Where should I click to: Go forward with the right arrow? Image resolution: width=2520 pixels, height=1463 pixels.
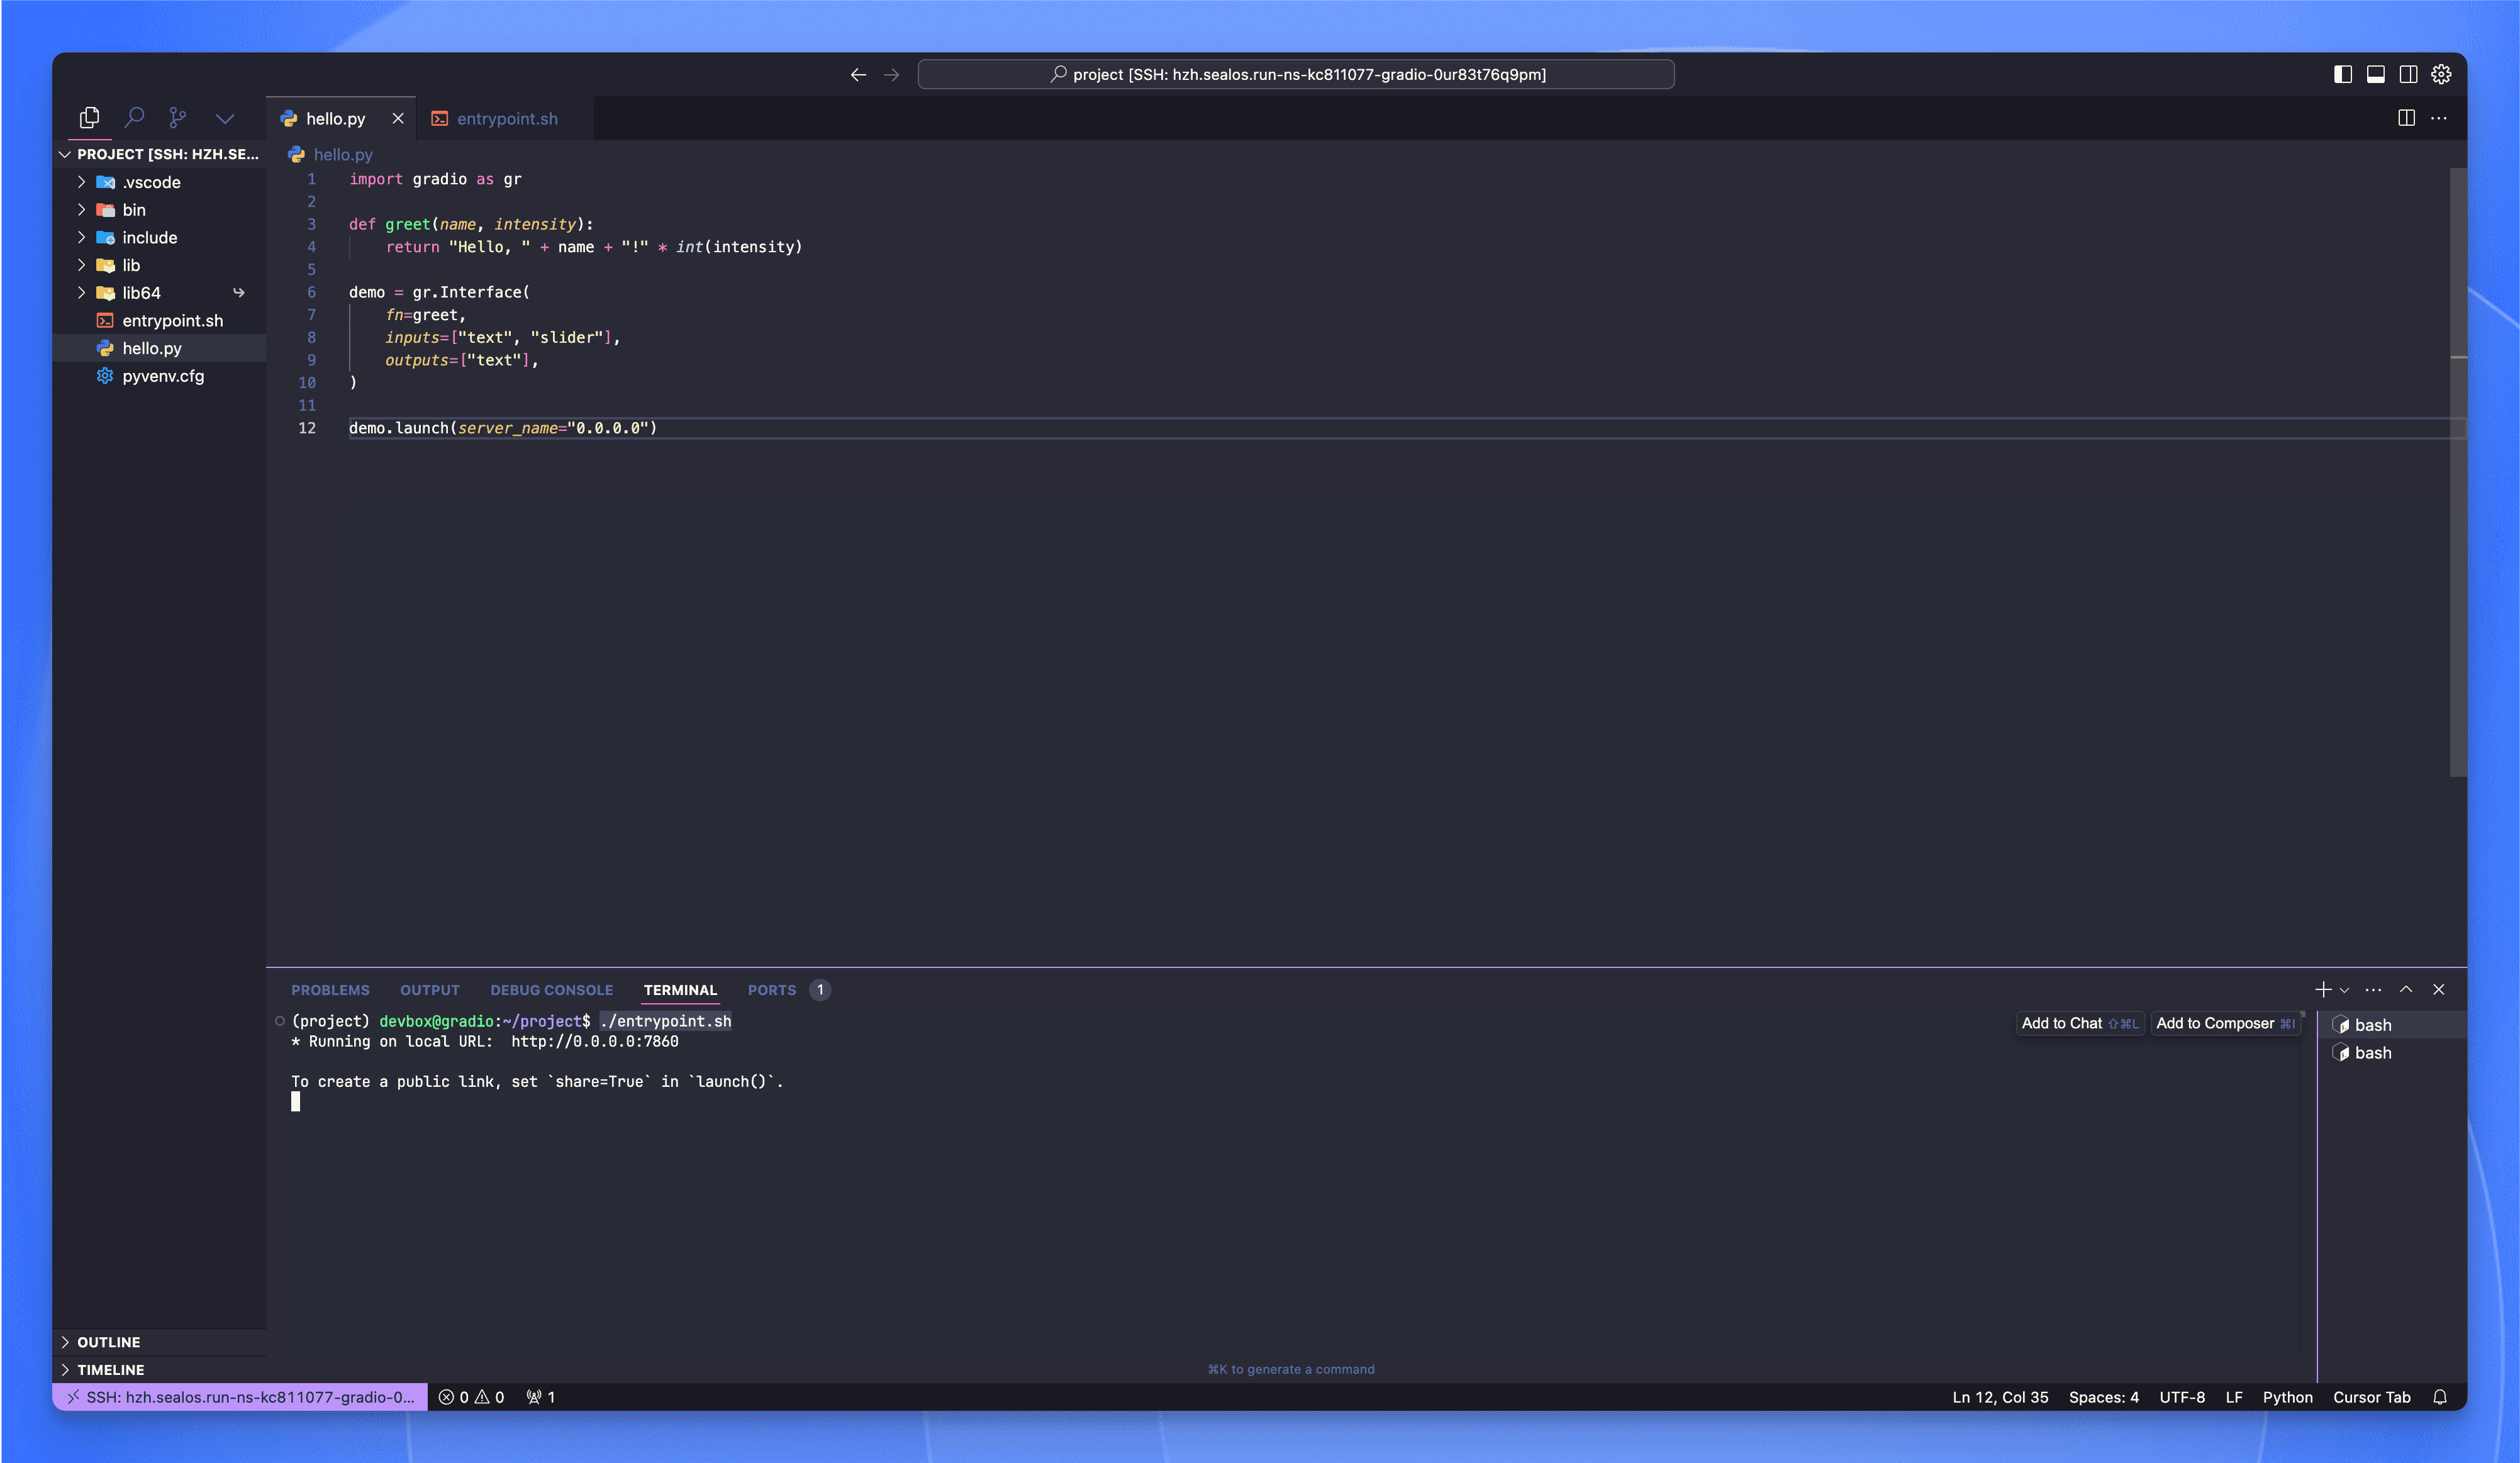pos(891,75)
